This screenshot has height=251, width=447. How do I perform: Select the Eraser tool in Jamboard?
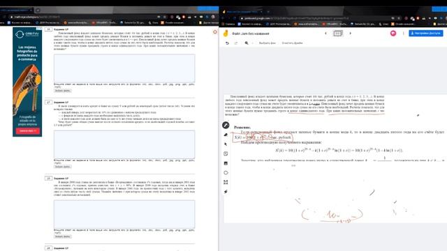pyautogui.click(x=226, y=135)
